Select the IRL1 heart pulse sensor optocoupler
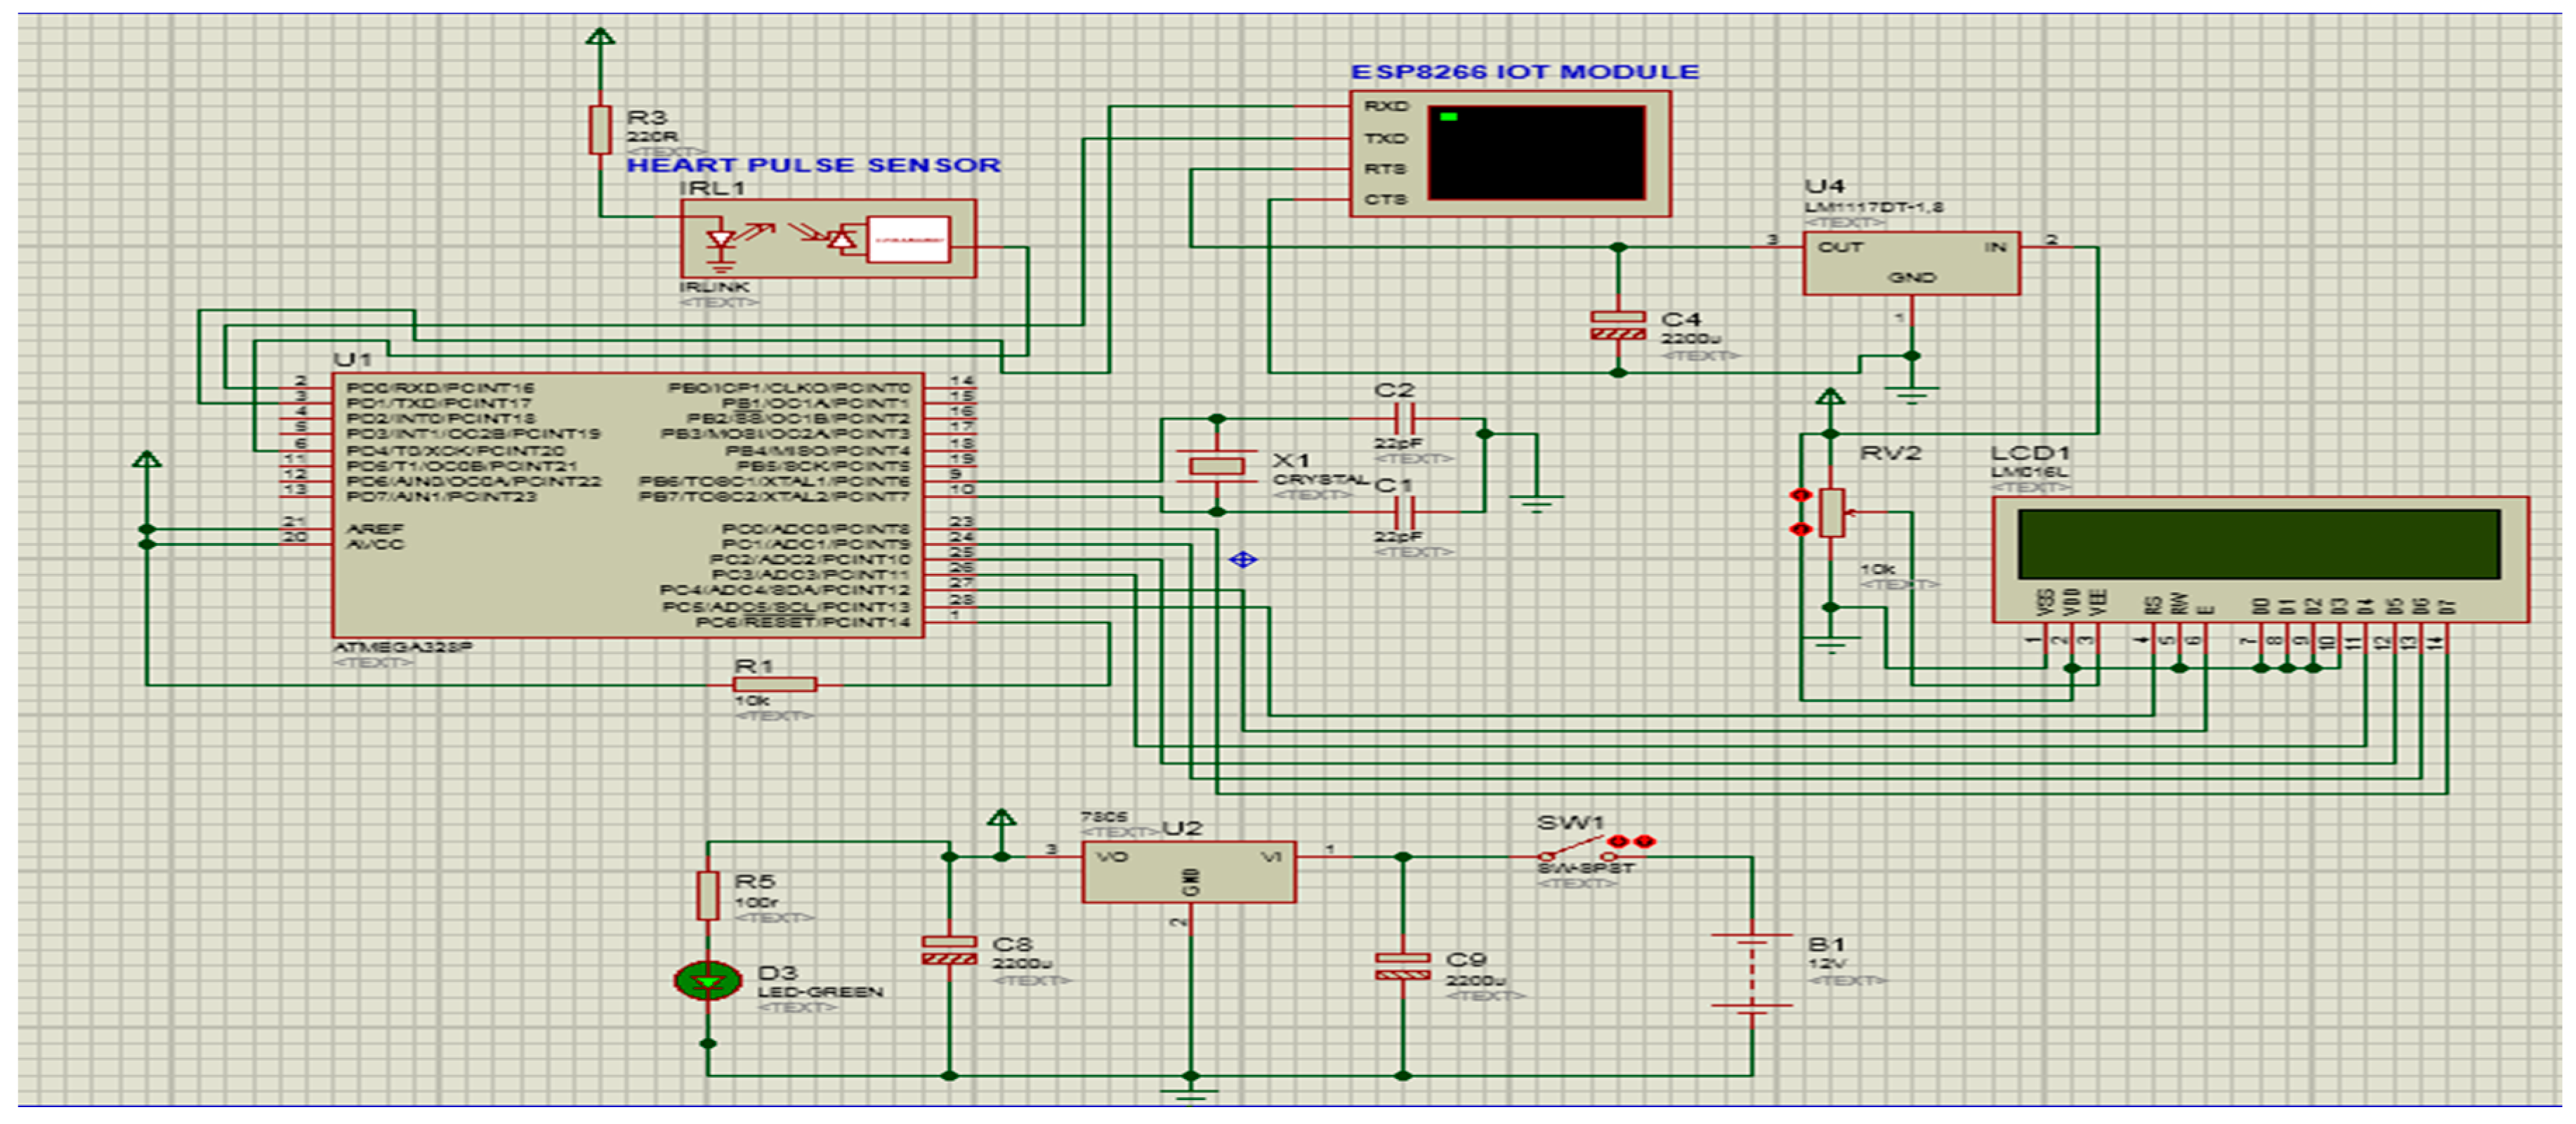The height and width of the screenshot is (1124, 2576). (828, 239)
